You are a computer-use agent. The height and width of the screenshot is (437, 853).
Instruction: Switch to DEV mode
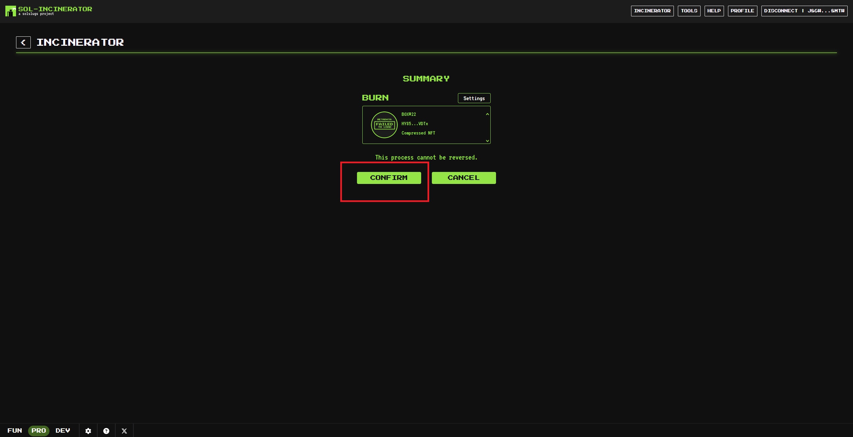click(x=63, y=431)
